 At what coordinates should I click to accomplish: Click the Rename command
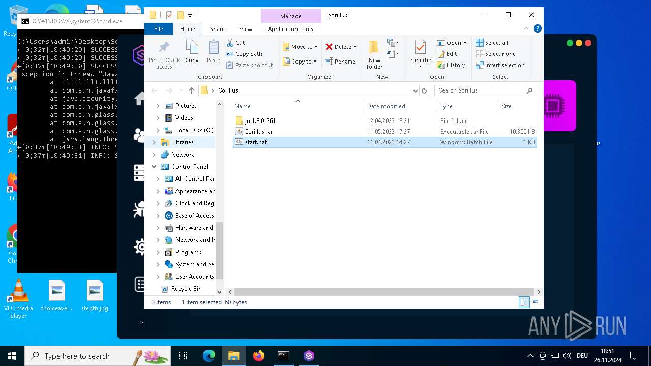[x=340, y=62]
